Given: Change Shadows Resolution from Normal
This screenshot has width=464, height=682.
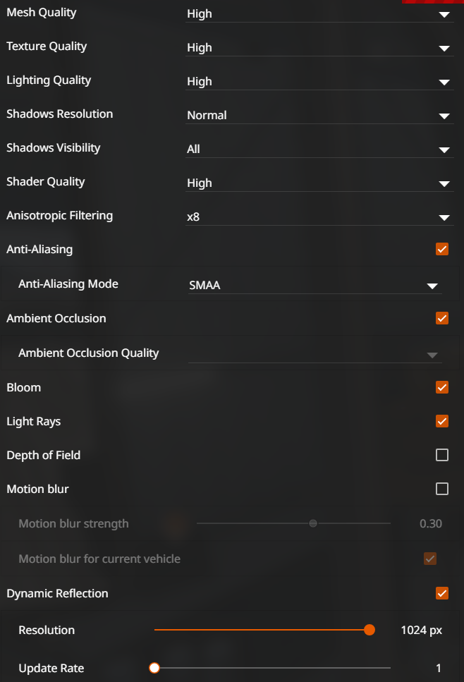Looking at the screenshot, I should point(319,115).
